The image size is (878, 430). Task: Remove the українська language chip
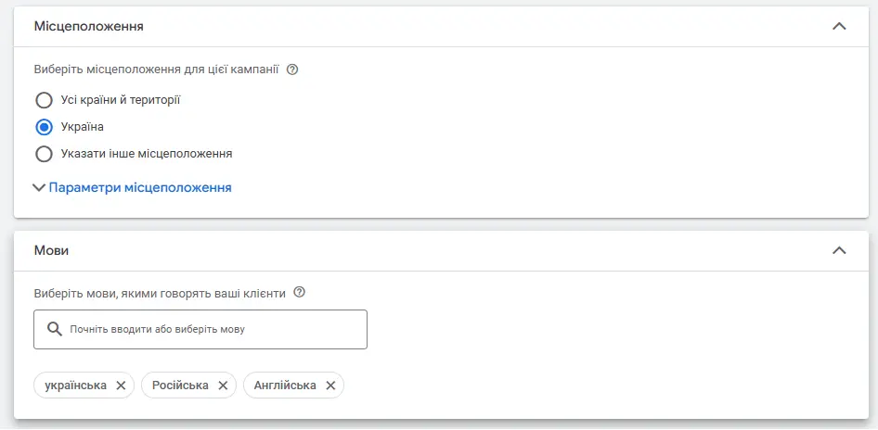(x=121, y=386)
